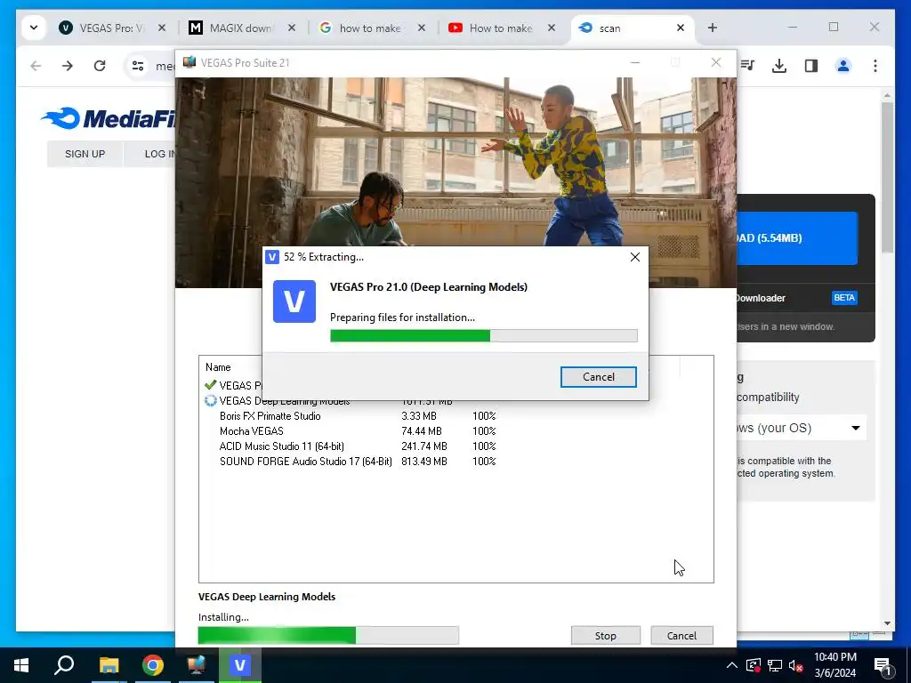Select the Mocha VEGAS row

pyautogui.click(x=358, y=431)
